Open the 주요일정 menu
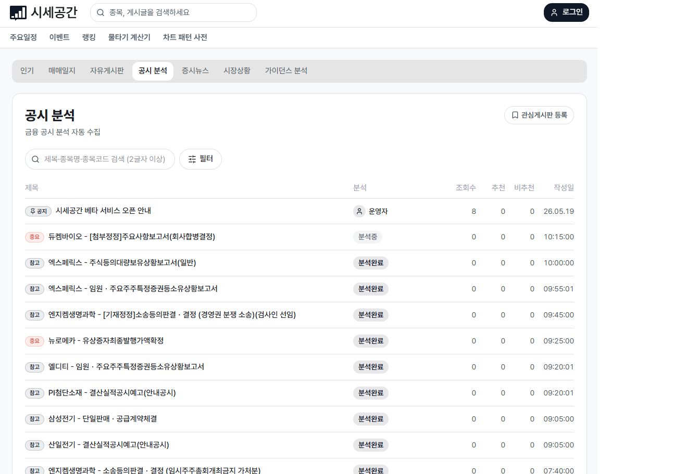 pyautogui.click(x=23, y=37)
